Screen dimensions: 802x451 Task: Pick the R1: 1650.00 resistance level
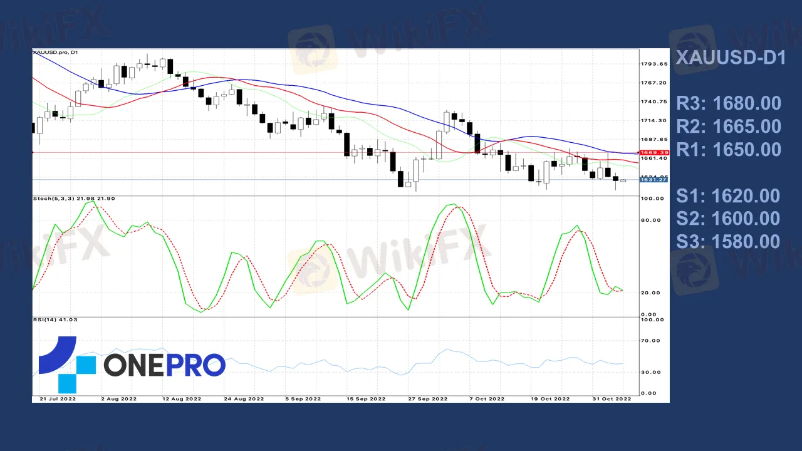coord(729,150)
